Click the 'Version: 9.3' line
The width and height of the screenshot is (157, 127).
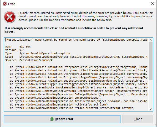coord(15,50)
